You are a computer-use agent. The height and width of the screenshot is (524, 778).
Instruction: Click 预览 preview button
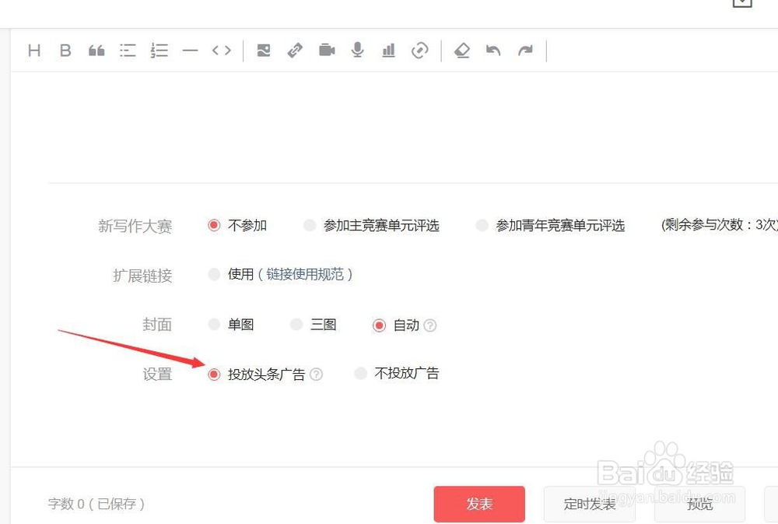(x=699, y=504)
